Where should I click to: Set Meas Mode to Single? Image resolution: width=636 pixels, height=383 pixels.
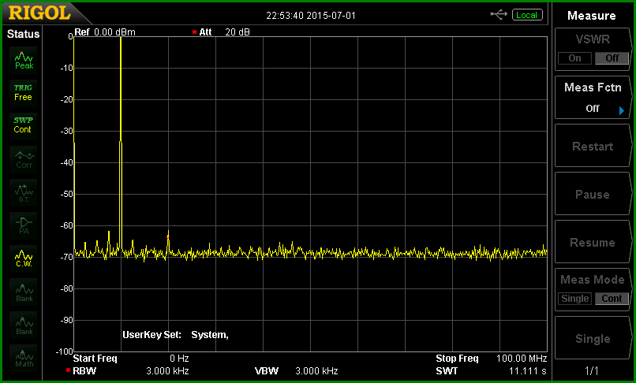(574, 299)
